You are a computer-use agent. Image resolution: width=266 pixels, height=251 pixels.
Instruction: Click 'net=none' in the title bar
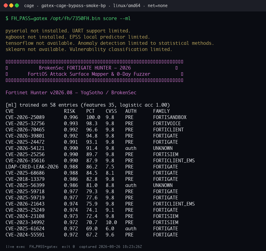coord(158,6)
